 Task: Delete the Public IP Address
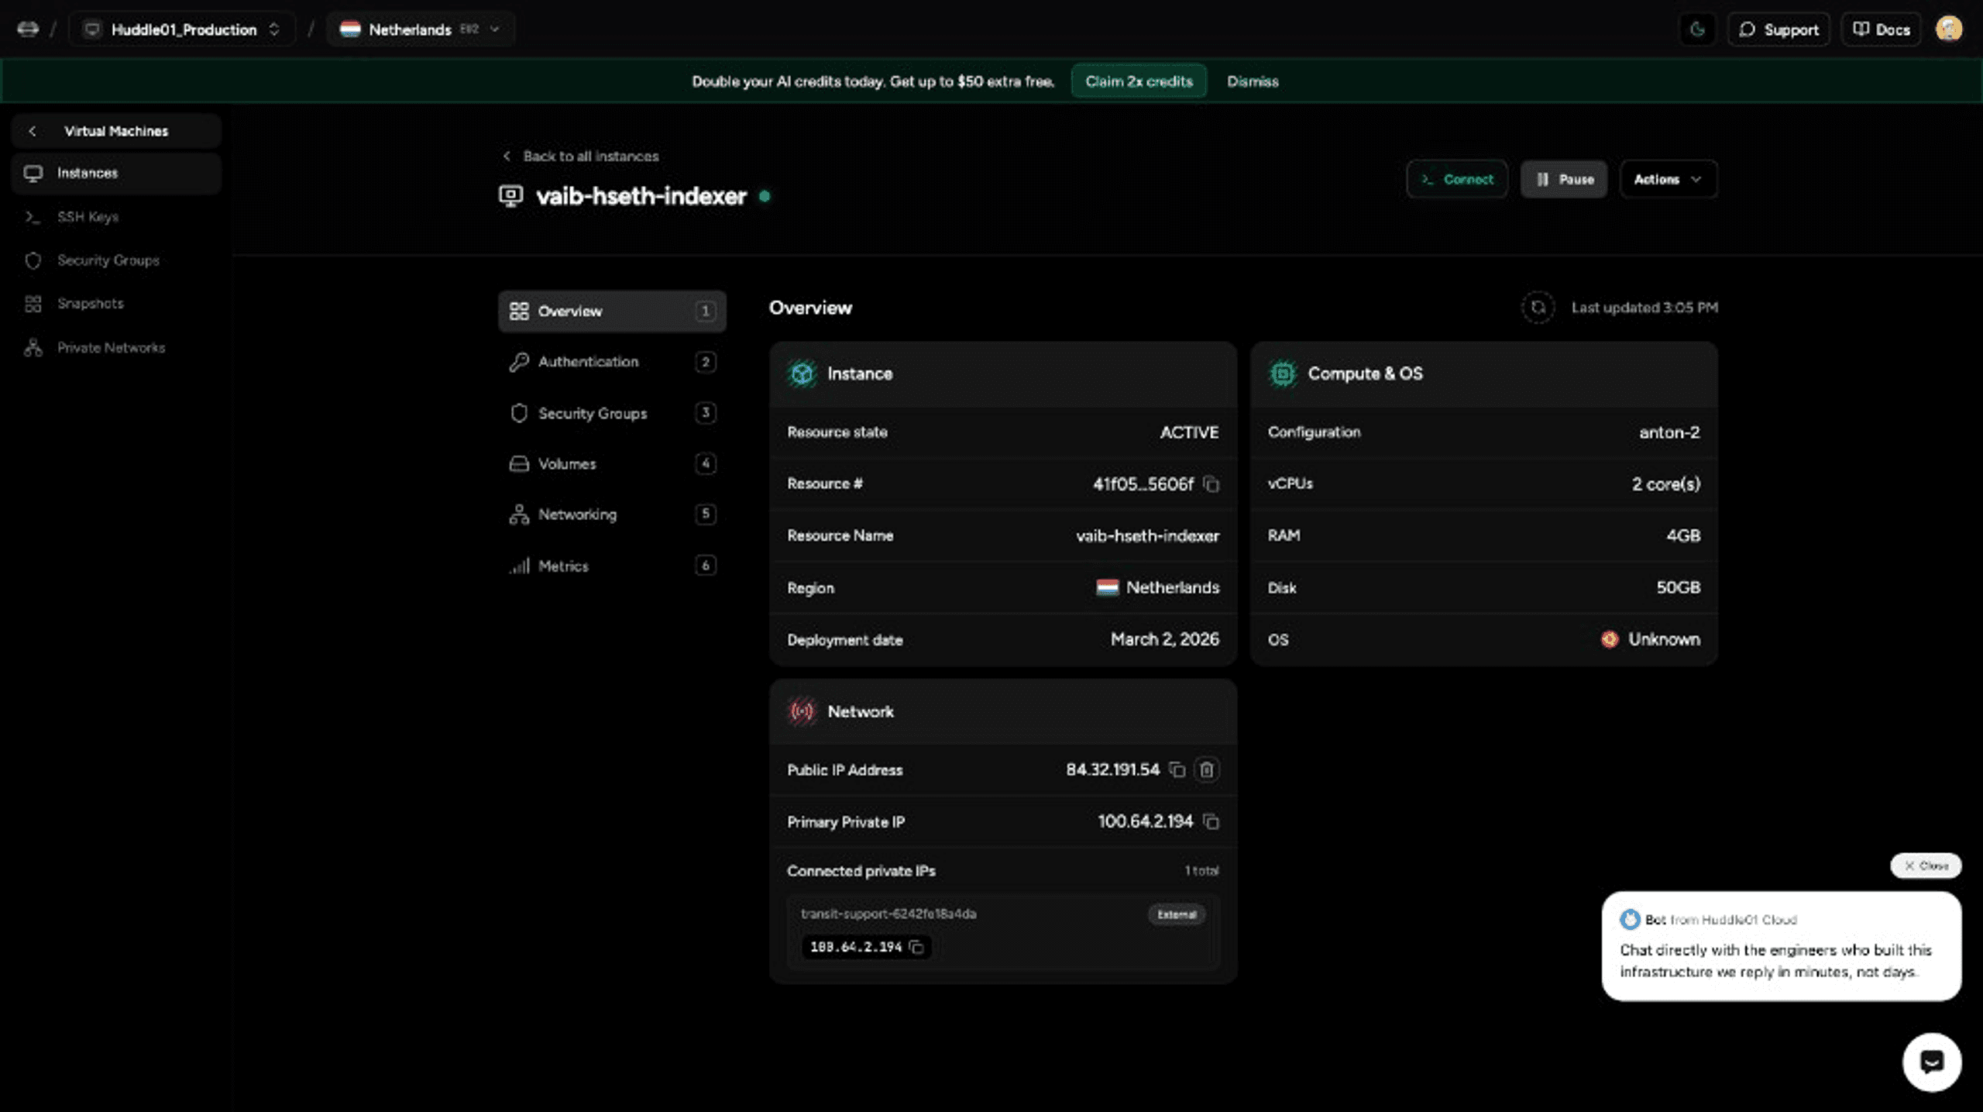(1207, 769)
